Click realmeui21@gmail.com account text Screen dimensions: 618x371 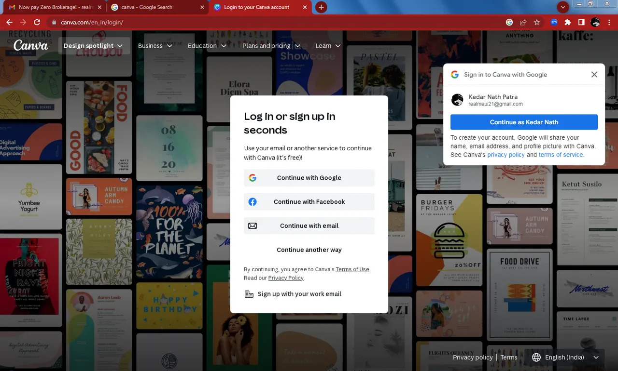(495, 104)
